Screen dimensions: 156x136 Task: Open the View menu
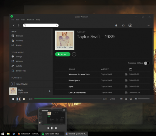tap(23, 20)
